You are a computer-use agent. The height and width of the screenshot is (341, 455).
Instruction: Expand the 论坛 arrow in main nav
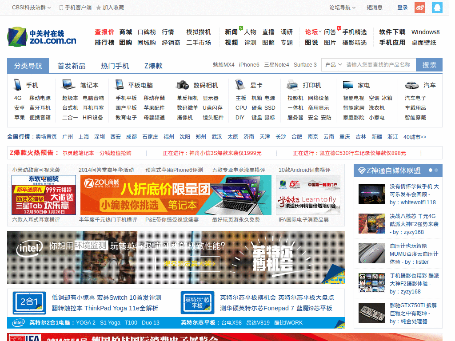click(x=320, y=32)
